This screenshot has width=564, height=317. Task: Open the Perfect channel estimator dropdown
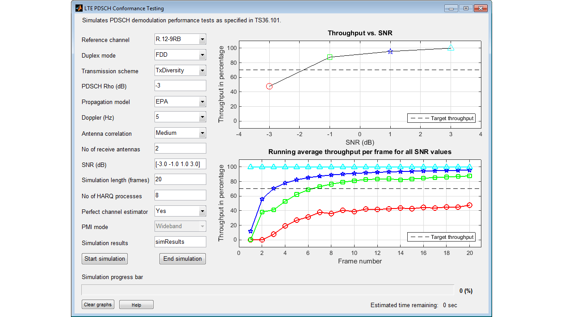pyautogui.click(x=180, y=211)
